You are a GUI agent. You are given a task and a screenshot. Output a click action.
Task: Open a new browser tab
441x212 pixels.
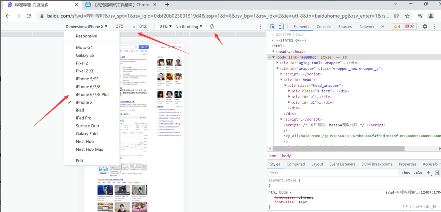pyautogui.click(x=167, y=5)
